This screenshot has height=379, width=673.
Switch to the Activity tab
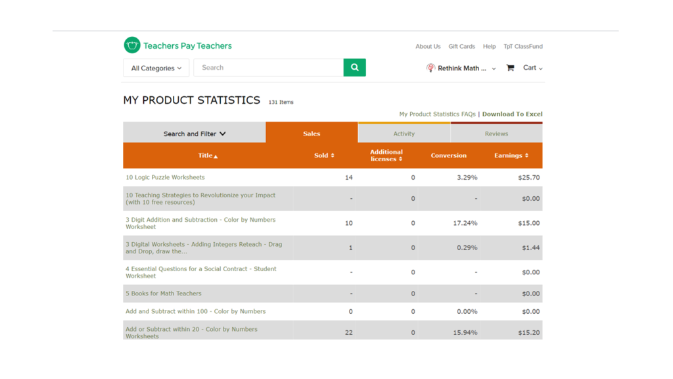click(404, 134)
